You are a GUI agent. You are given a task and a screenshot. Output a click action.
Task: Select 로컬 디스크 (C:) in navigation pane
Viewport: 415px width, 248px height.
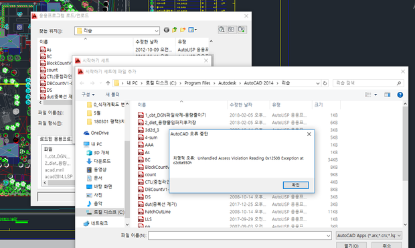[105, 212]
